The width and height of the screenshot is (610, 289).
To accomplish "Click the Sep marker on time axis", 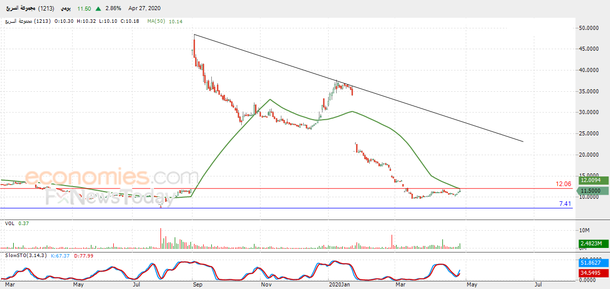I will click(x=198, y=285).
